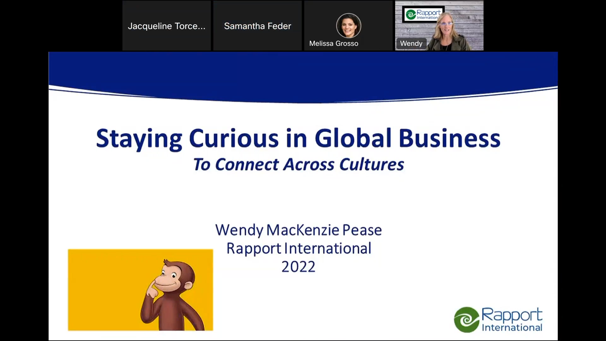Click the year '2022' on slide
This screenshot has height=341, width=606.
pos(298,267)
